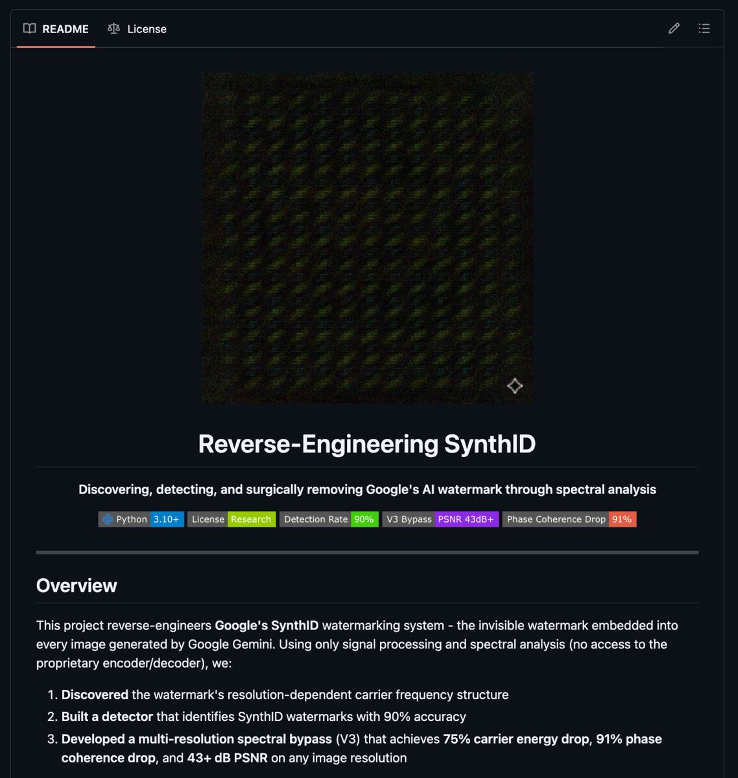Click the "43+ dB PSNR" bold text
Viewport: 738px width, 778px height.
pos(227,758)
